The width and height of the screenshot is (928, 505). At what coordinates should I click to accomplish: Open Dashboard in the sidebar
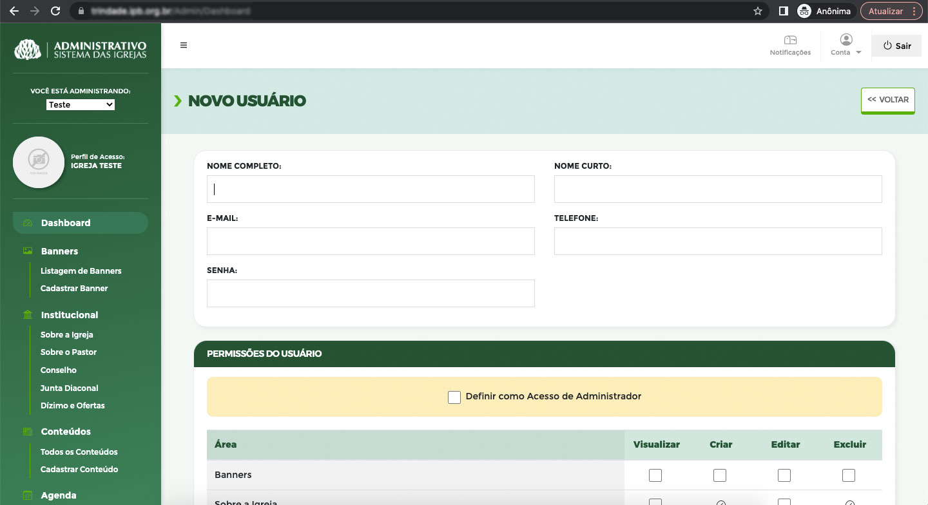pos(66,223)
